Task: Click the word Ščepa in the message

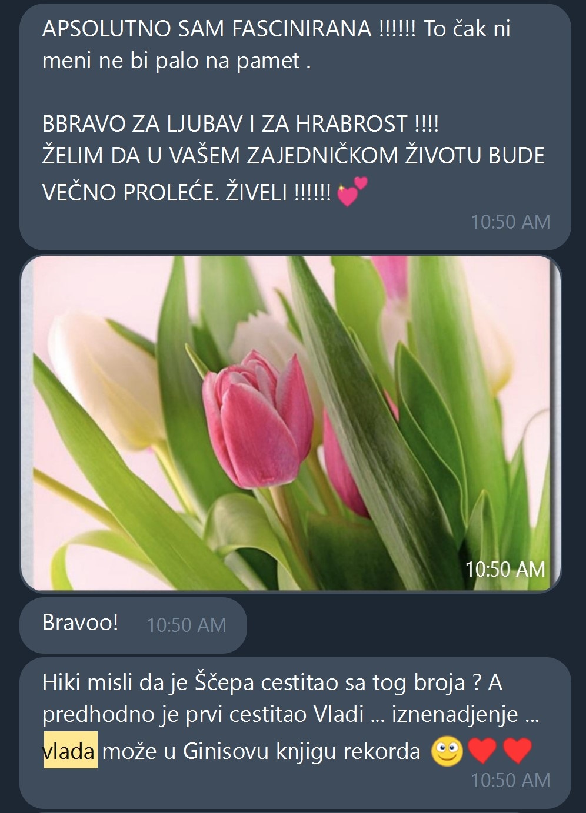Action: point(224,683)
